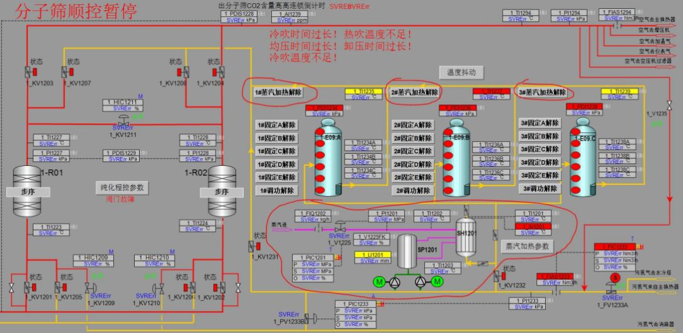The image size is (683, 333).
Task: Release 2#固定E解除
Action: click(x=412, y=177)
